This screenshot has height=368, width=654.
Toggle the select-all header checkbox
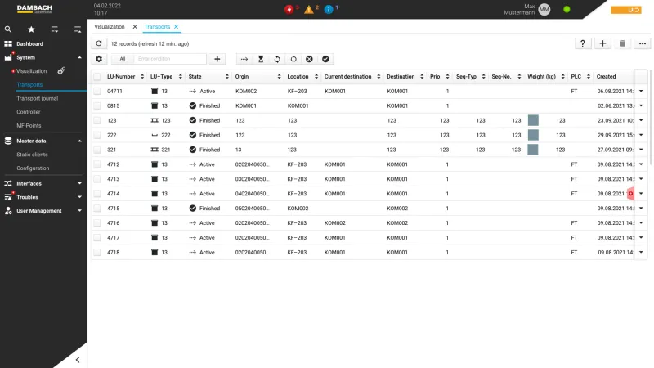coord(97,76)
